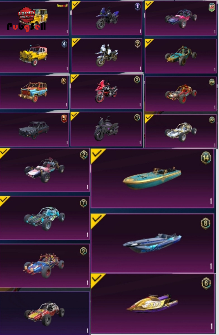Select the red motorcycle skin
219x335 pixels.
pos(106,91)
